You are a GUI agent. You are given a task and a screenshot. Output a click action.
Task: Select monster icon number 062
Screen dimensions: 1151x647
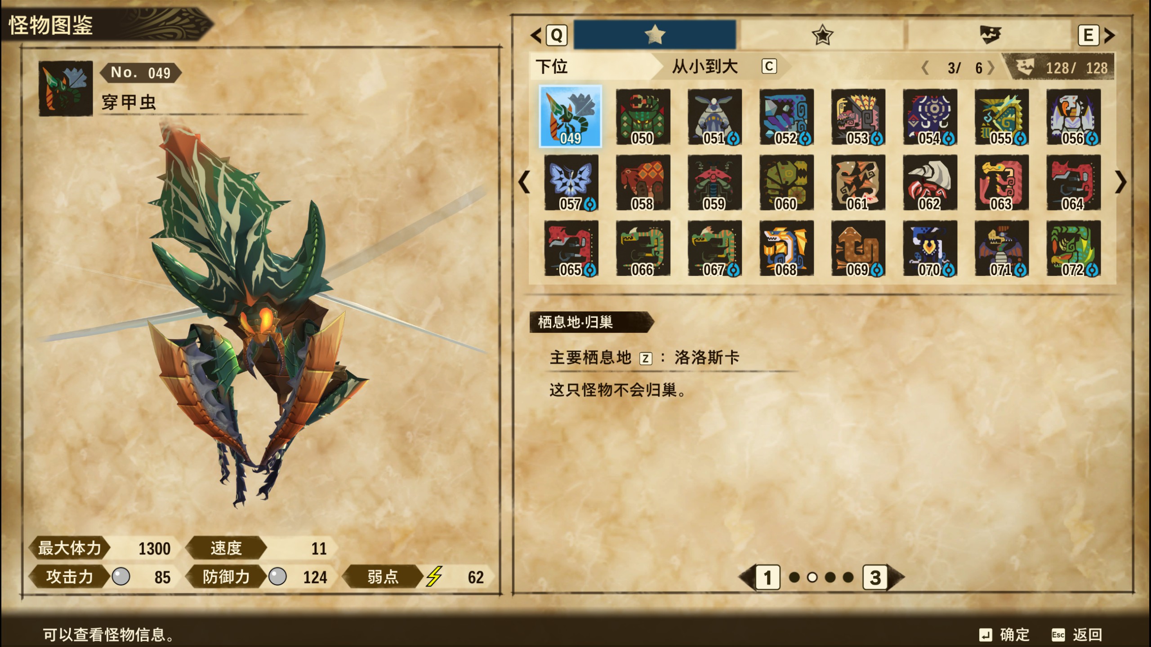[930, 182]
